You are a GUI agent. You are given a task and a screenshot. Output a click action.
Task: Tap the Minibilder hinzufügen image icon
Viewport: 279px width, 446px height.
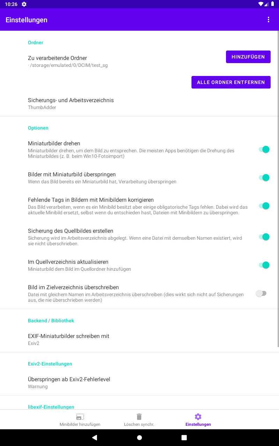80,417
